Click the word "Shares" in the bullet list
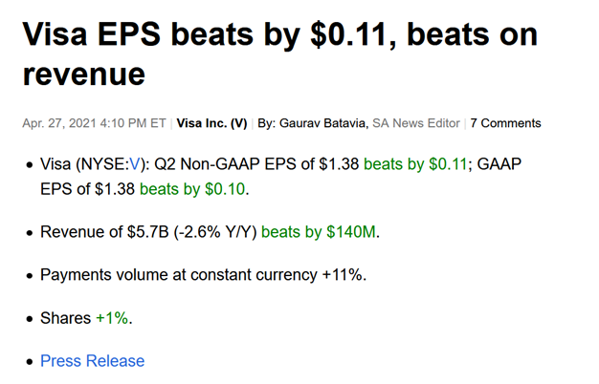This screenshot has height=384, width=599. pos(66,318)
